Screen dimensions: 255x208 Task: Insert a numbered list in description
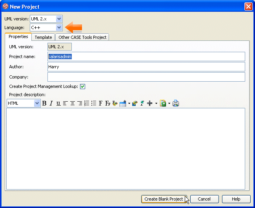tap(87, 103)
